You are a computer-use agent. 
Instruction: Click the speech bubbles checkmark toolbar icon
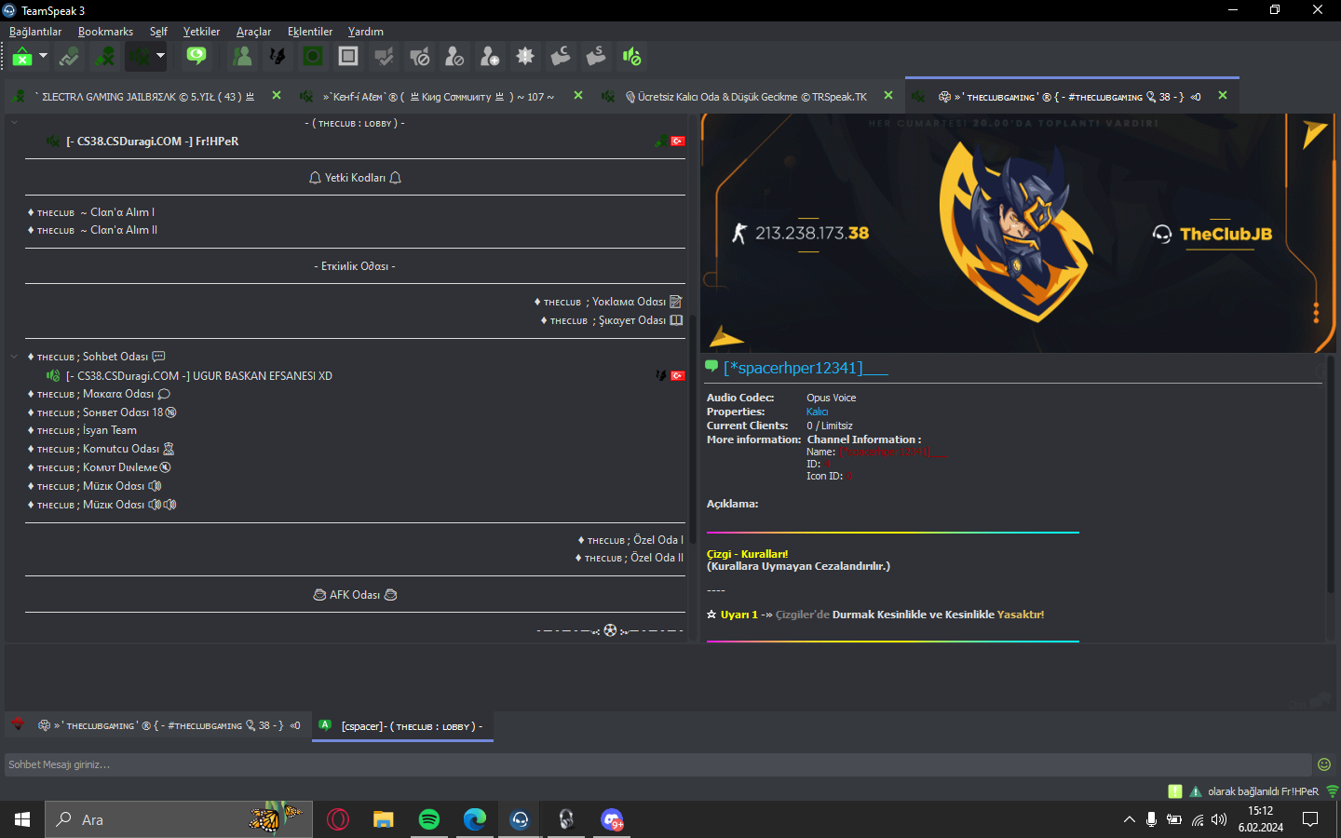pos(384,57)
